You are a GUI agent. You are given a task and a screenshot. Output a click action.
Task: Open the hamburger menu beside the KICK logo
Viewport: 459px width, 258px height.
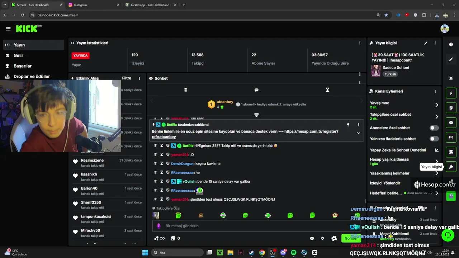point(8,29)
